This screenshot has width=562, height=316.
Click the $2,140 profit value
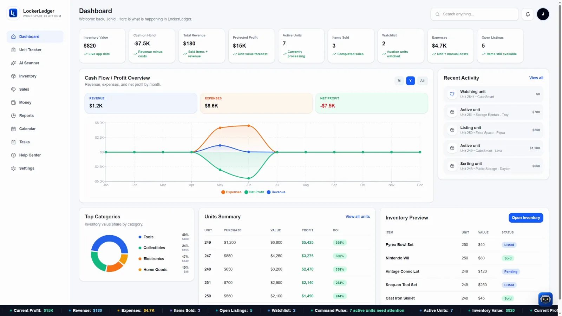click(307, 283)
